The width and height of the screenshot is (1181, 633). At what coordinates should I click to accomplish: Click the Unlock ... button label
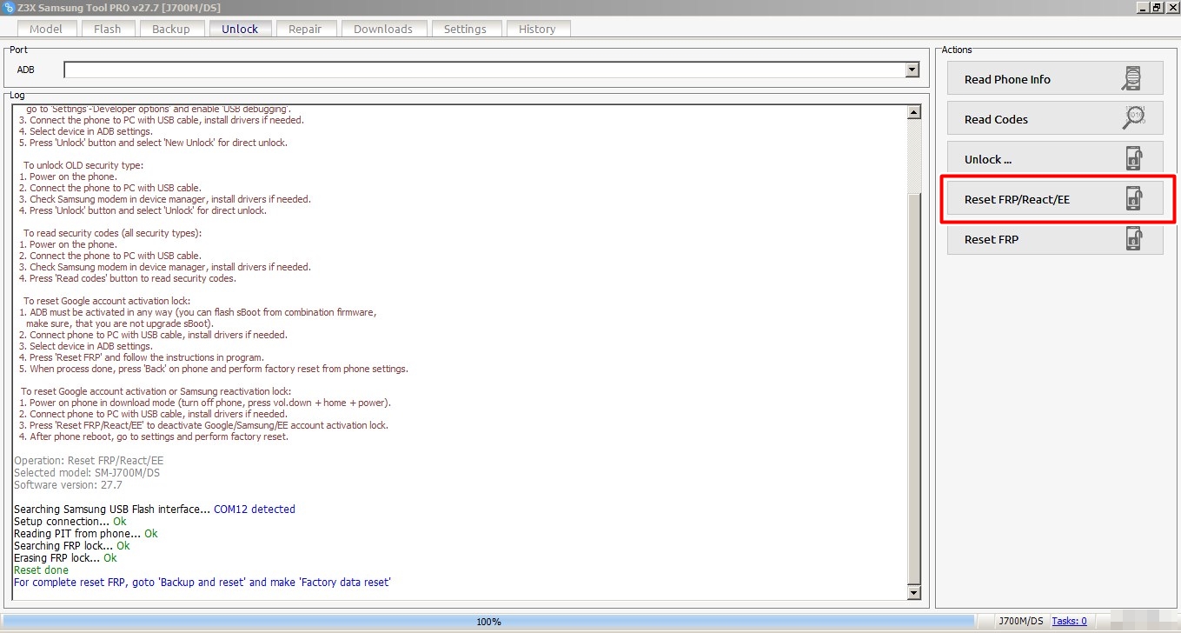coord(988,159)
